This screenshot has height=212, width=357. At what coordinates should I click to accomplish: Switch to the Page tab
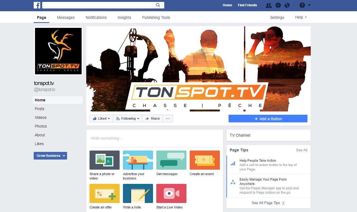(x=42, y=17)
